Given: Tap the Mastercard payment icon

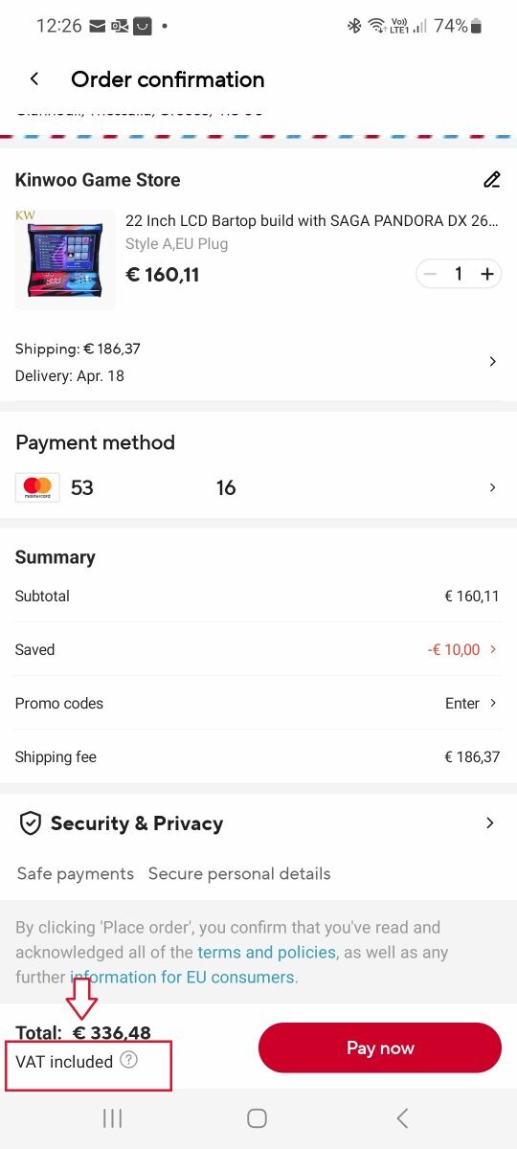Looking at the screenshot, I should coord(37,487).
